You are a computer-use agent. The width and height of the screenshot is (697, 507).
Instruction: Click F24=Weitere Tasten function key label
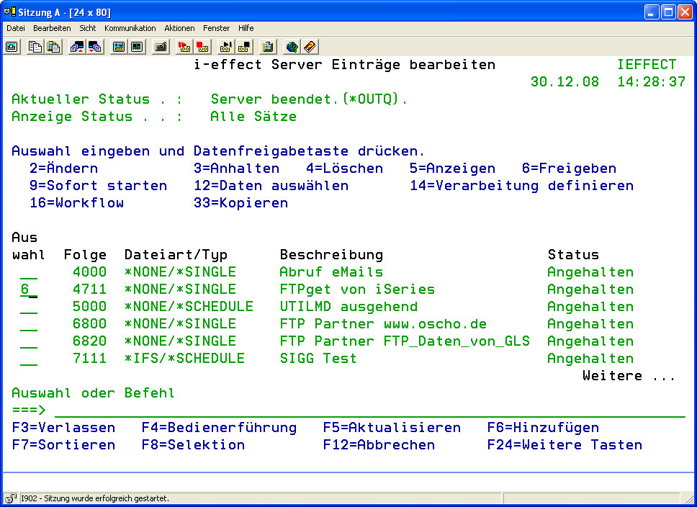tap(565, 445)
